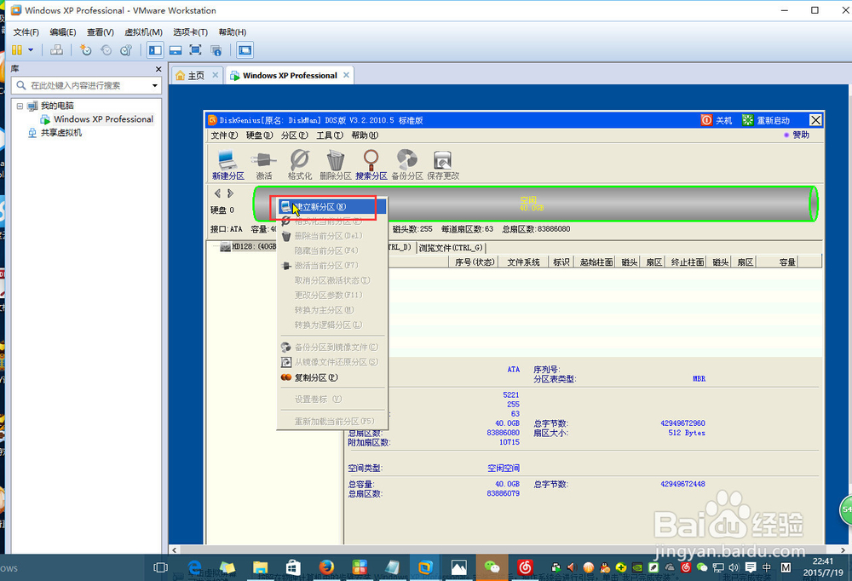852x581 pixels.
Task: Collapse the 我的电脑 node in library tree
Action: tap(19, 106)
